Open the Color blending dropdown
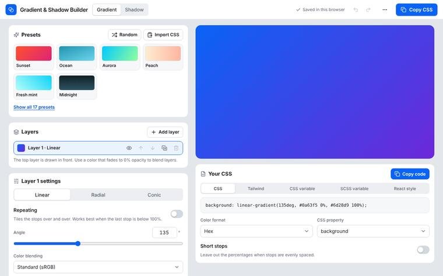Image resolution: width=443 pixels, height=276 pixels. [x=98, y=267]
